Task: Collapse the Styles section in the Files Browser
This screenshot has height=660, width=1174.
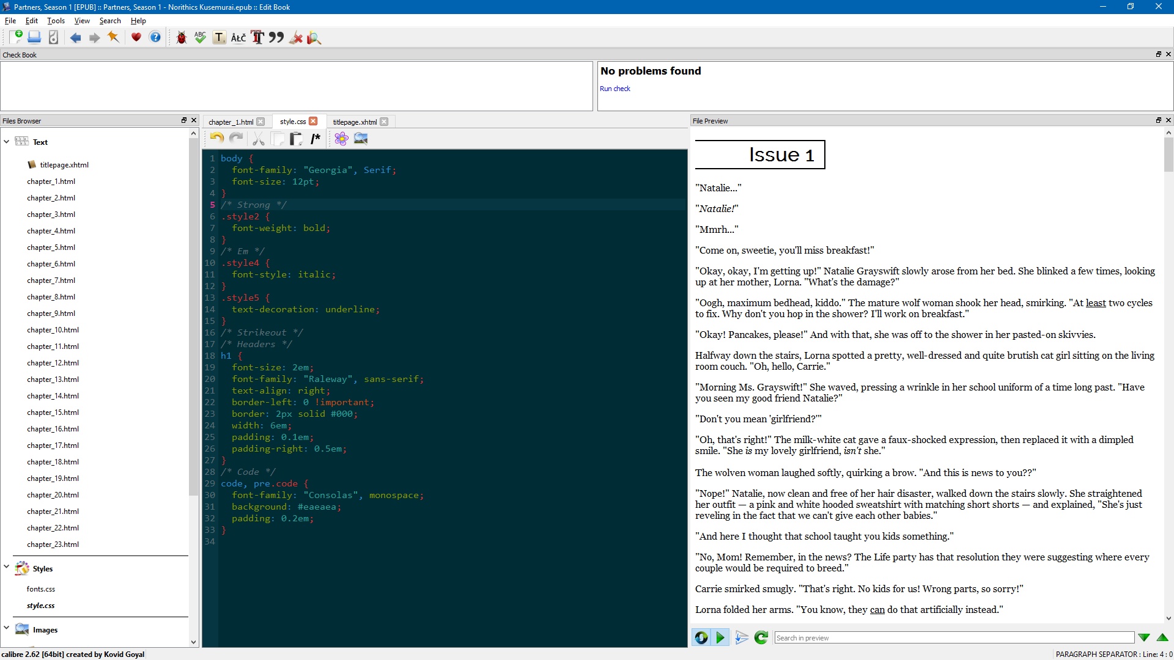Action: pyautogui.click(x=7, y=567)
